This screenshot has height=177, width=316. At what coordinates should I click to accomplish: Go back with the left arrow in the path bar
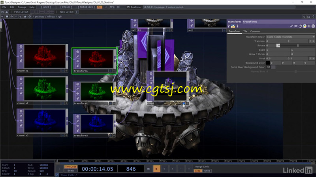(x=11, y=17)
